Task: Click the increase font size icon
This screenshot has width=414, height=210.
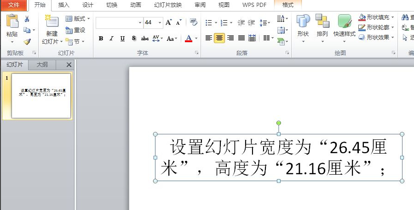Action: [x=168, y=22]
